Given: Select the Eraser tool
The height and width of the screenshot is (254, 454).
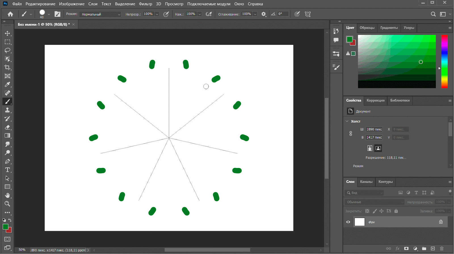Looking at the screenshot, I should [7, 127].
